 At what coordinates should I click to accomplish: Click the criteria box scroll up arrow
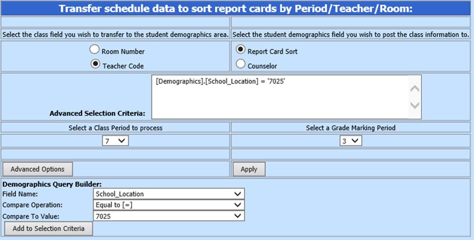[414, 88]
